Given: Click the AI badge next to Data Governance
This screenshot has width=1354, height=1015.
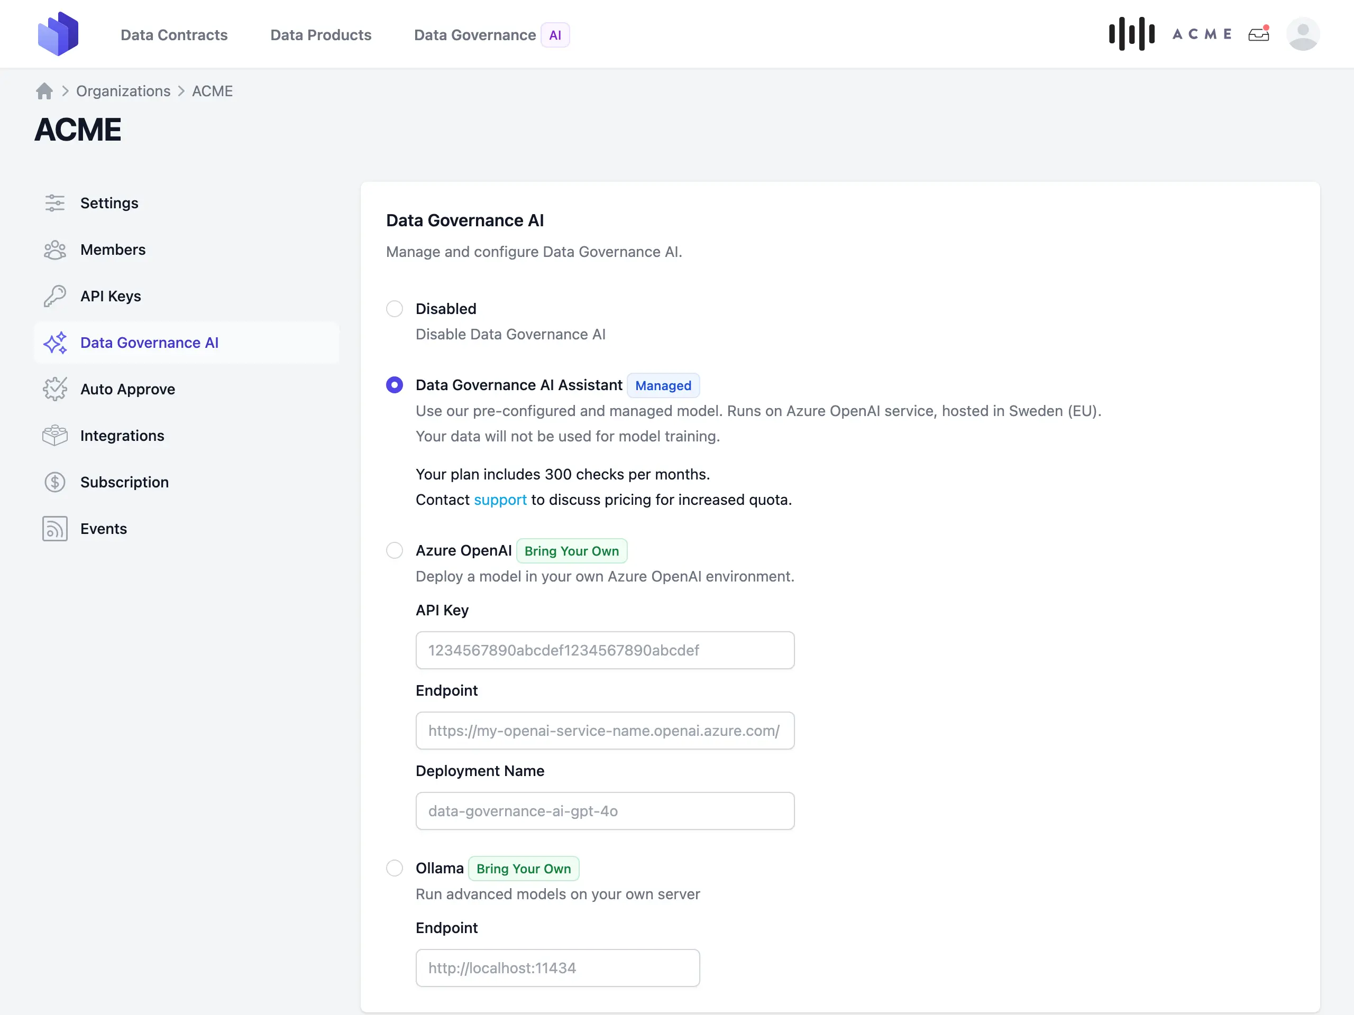Looking at the screenshot, I should click(555, 35).
